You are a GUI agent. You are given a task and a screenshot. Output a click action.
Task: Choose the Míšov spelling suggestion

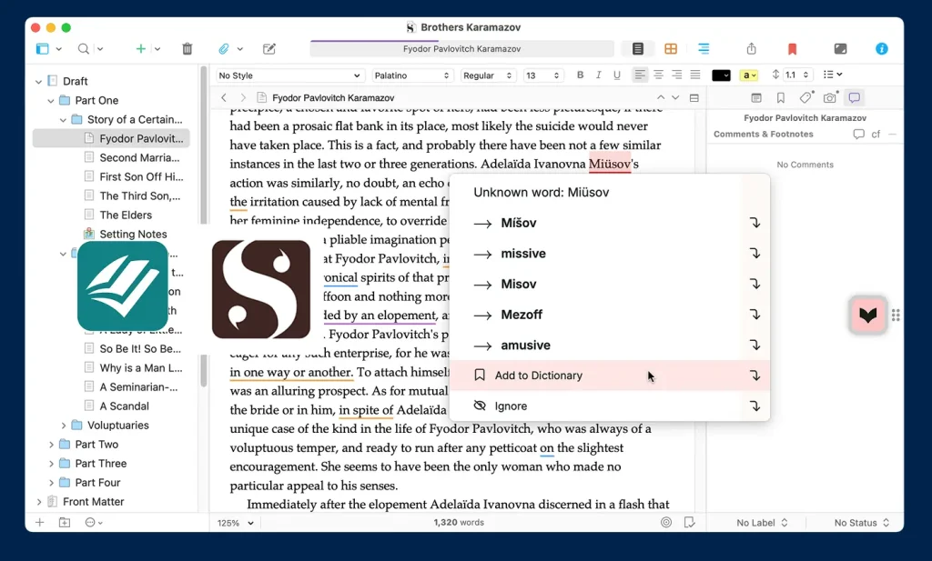tap(610, 223)
